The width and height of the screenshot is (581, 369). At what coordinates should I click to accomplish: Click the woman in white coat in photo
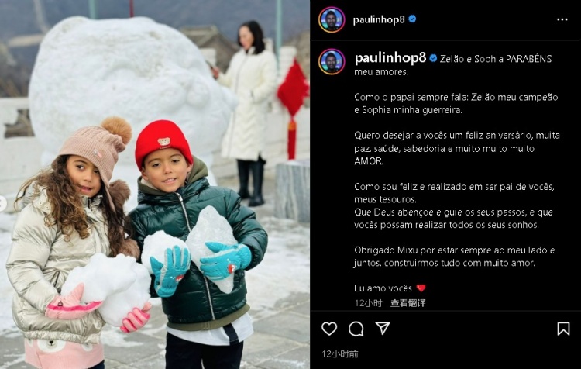pyautogui.click(x=247, y=112)
